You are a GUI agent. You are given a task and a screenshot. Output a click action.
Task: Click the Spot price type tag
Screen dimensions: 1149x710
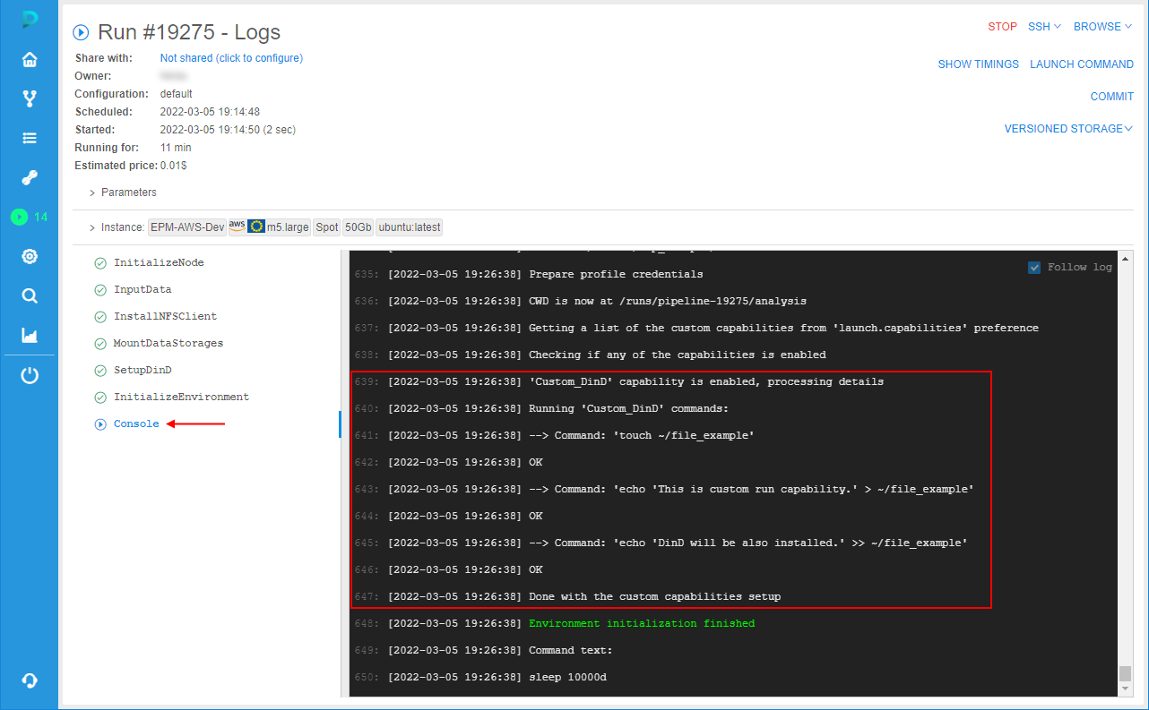327,227
